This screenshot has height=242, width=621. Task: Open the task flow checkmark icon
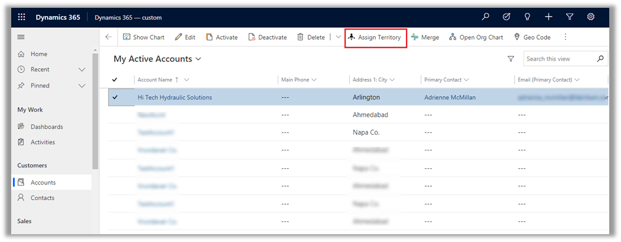(x=506, y=17)
